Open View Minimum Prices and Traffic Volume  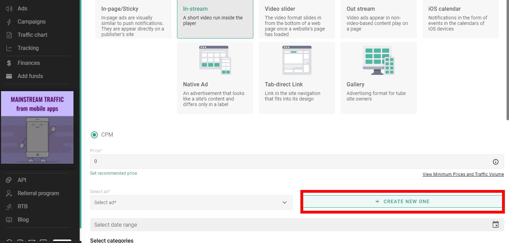(463, 174)
